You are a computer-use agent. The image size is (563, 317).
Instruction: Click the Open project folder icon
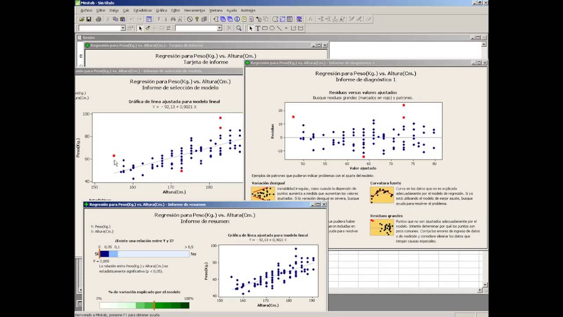pos(82,19)
